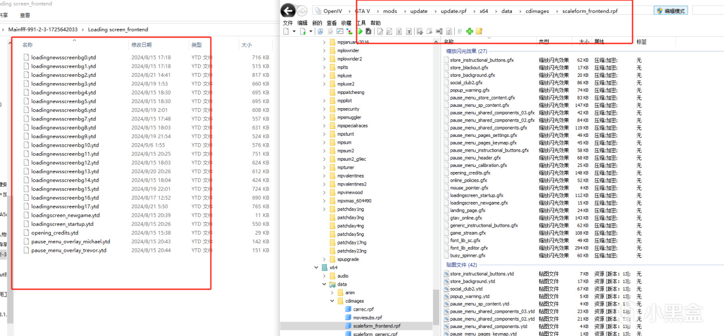724x336 pixels.
Task: Open the 帮助 menu in OpenIV
Action: pos(376,23)
